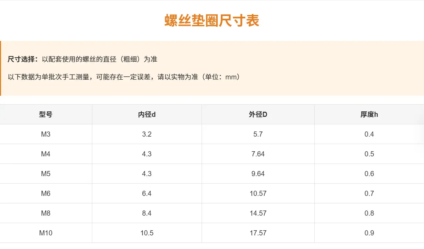This screenshot has width=424, height=249.
Task: Click the title 螺丝垫圈尺寸表
Action: 212,20
